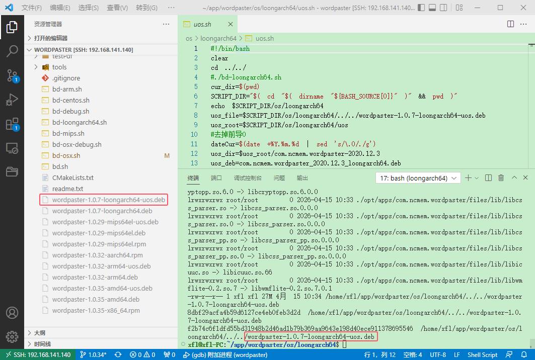Viewport: 535px width, 360px height.
Task: Kill the terminal with trash icon
Action: pyautogui.click(x=501, y=178)
